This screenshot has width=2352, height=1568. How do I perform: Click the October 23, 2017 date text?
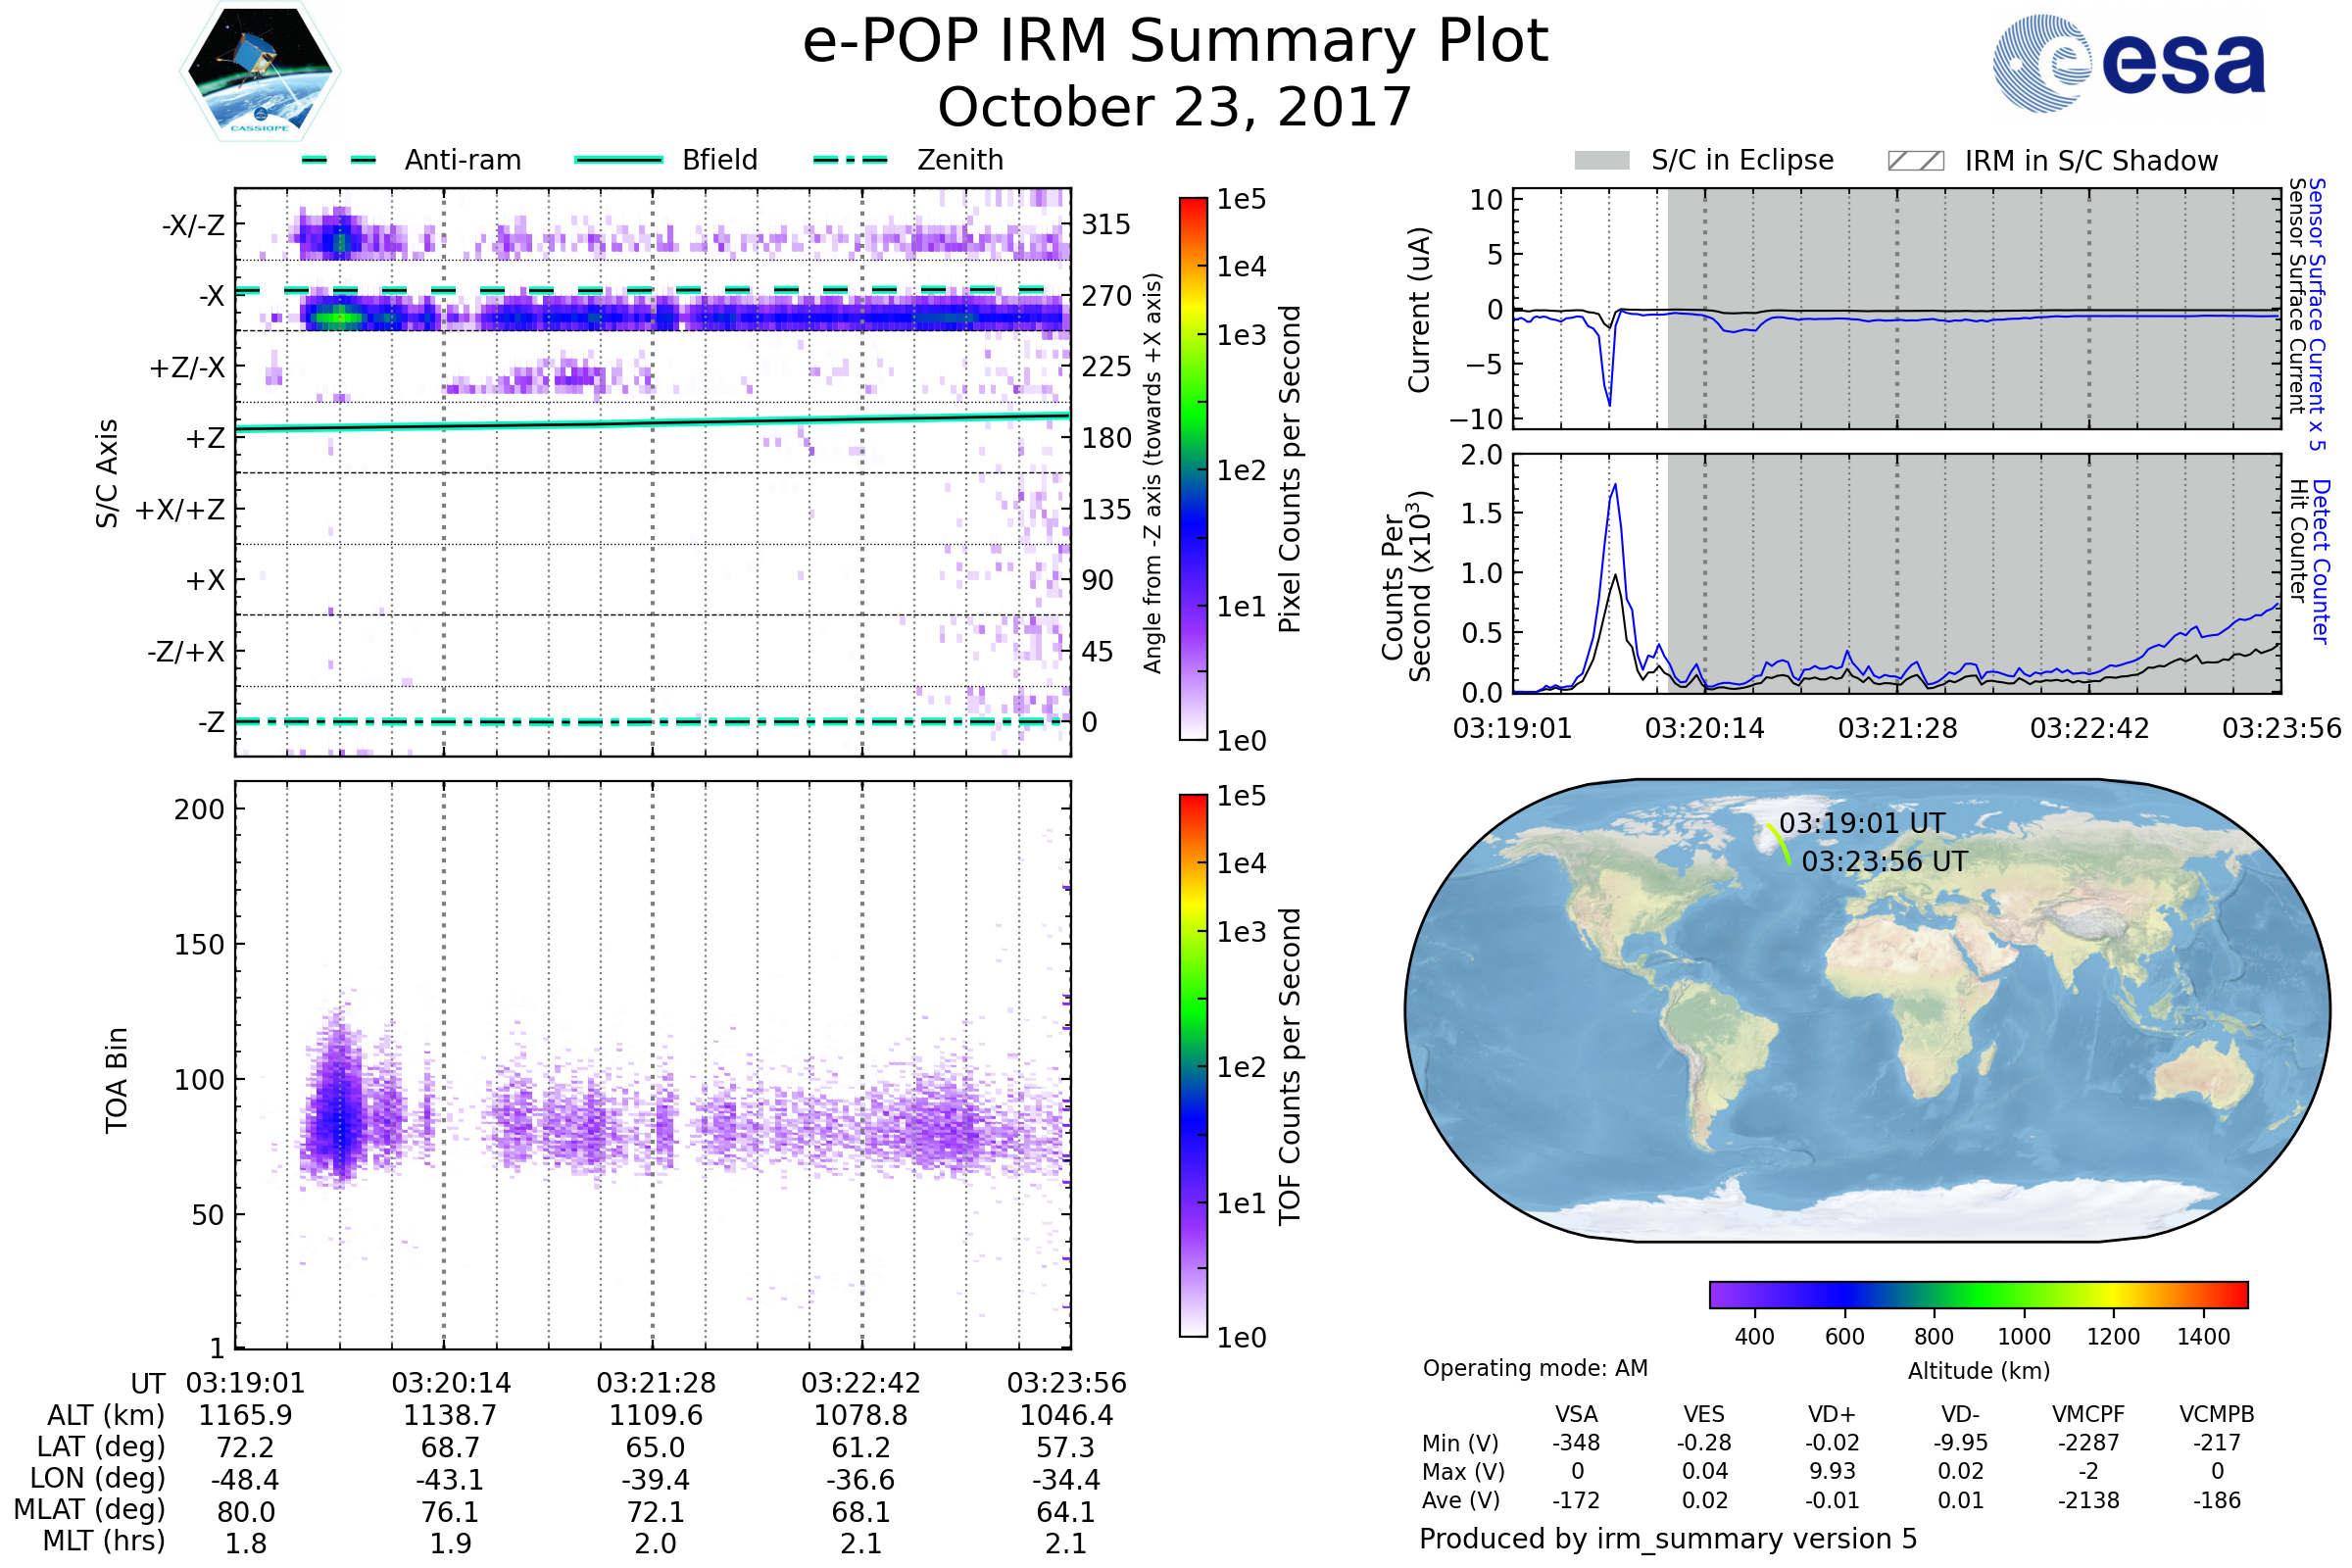(1175, 107)
